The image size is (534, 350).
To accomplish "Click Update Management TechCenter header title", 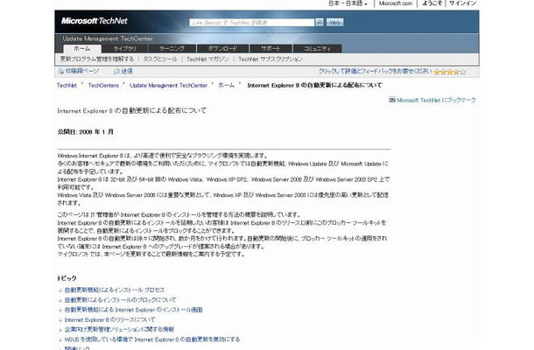I will (108, 38).
